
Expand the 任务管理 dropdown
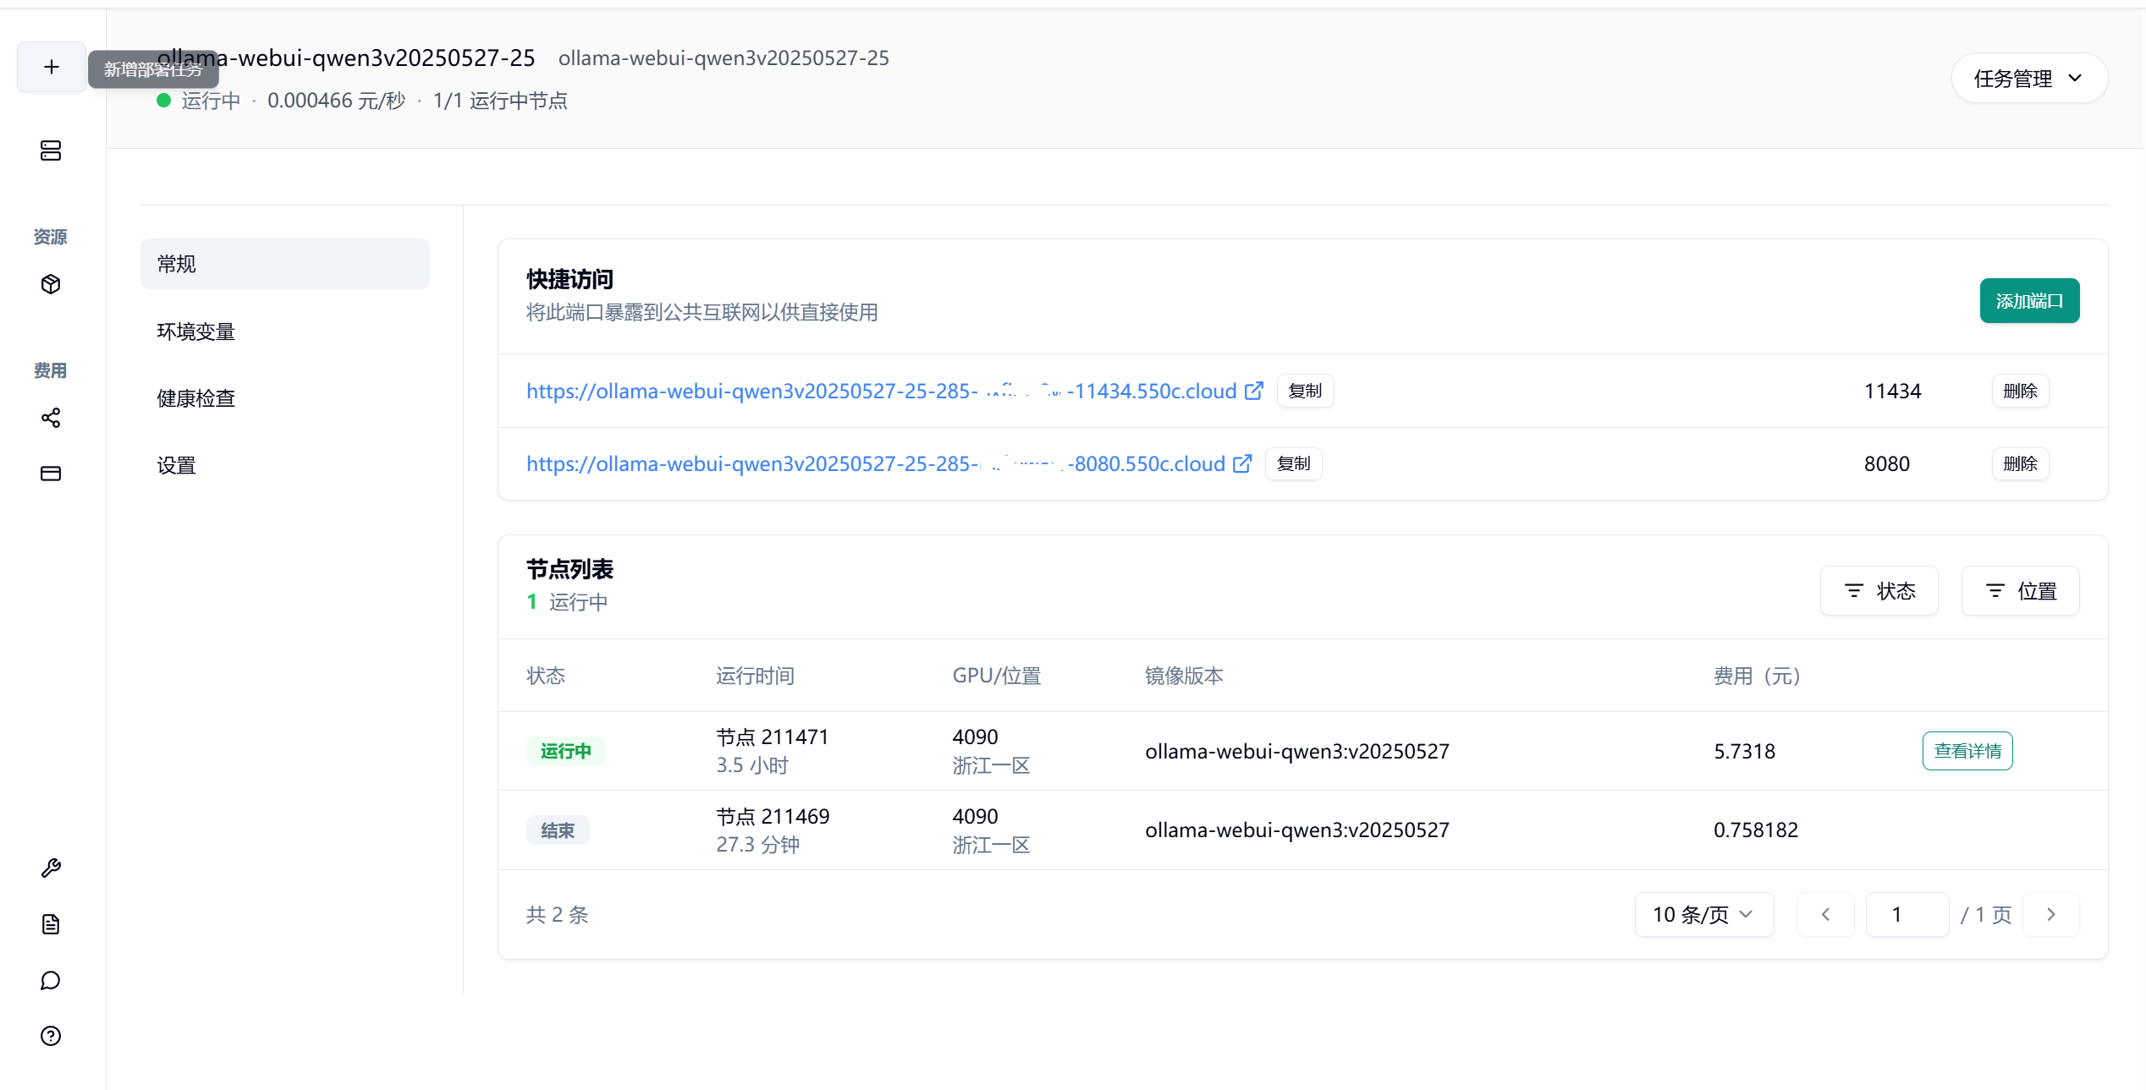2028,79
